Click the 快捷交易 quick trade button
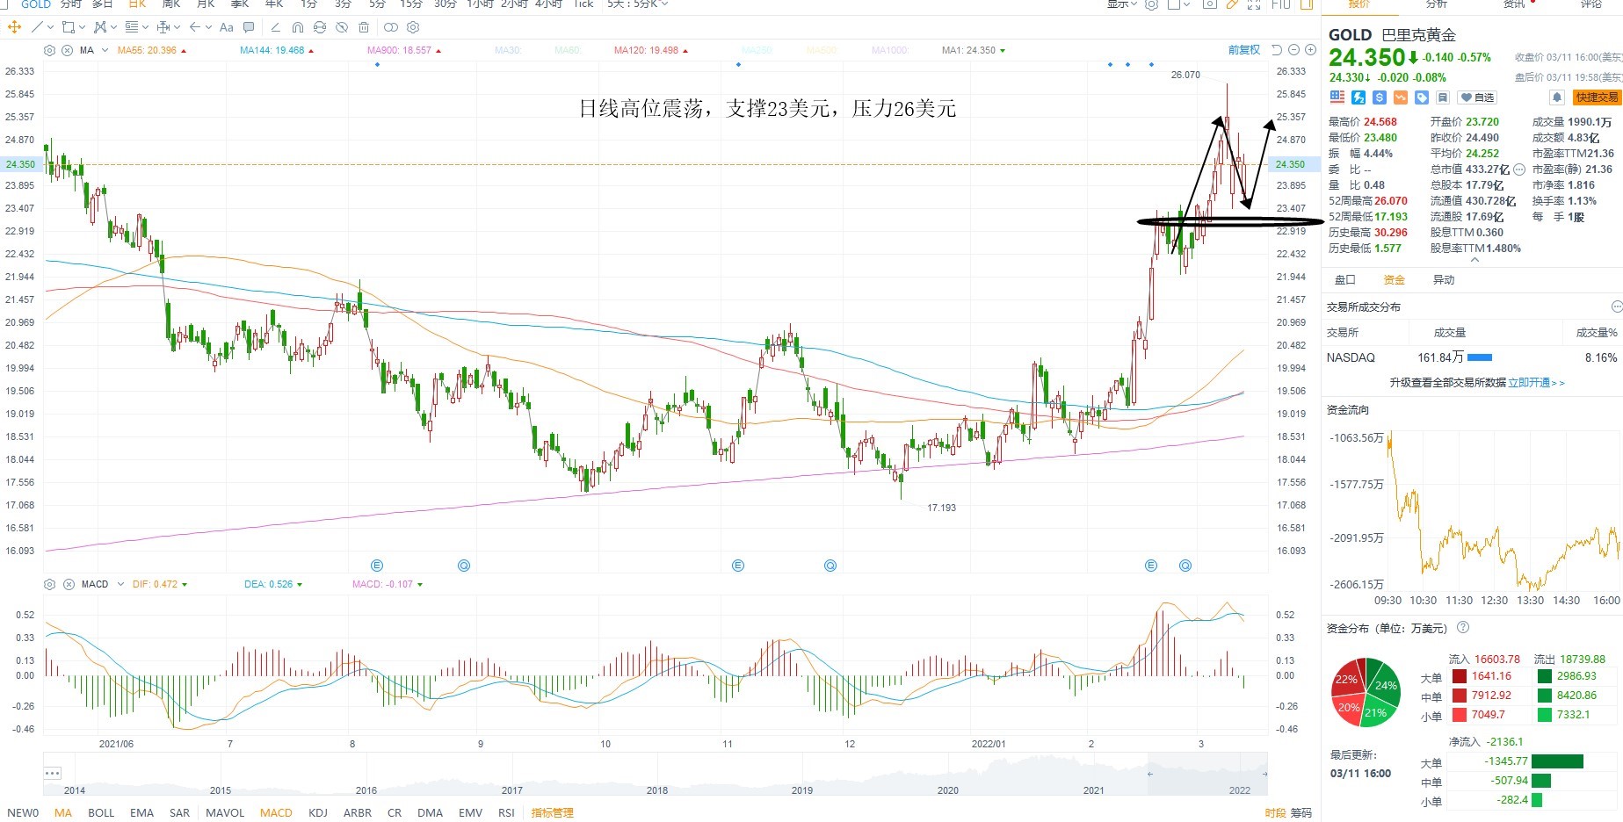The width and height of the screenshot is (1623, 822). pyautogui.click(x=1598, y=97)
